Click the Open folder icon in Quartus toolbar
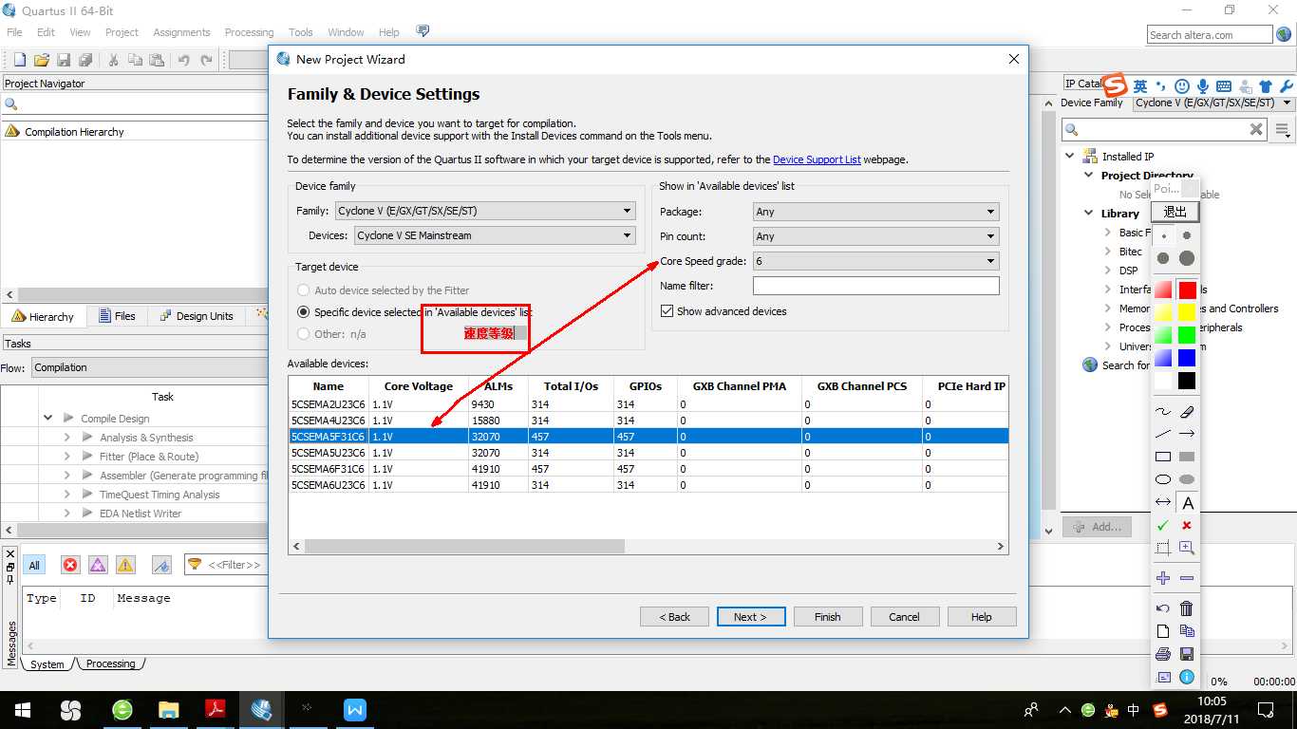The height and width of the screenshot is (729, 1297). point(42,60)
